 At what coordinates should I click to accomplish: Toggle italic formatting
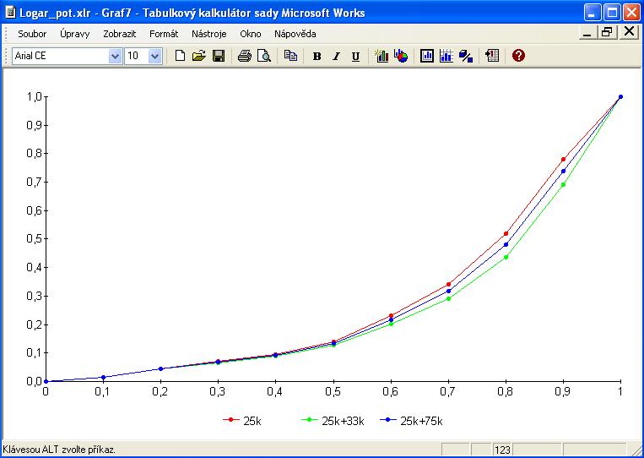click(336, 57)
